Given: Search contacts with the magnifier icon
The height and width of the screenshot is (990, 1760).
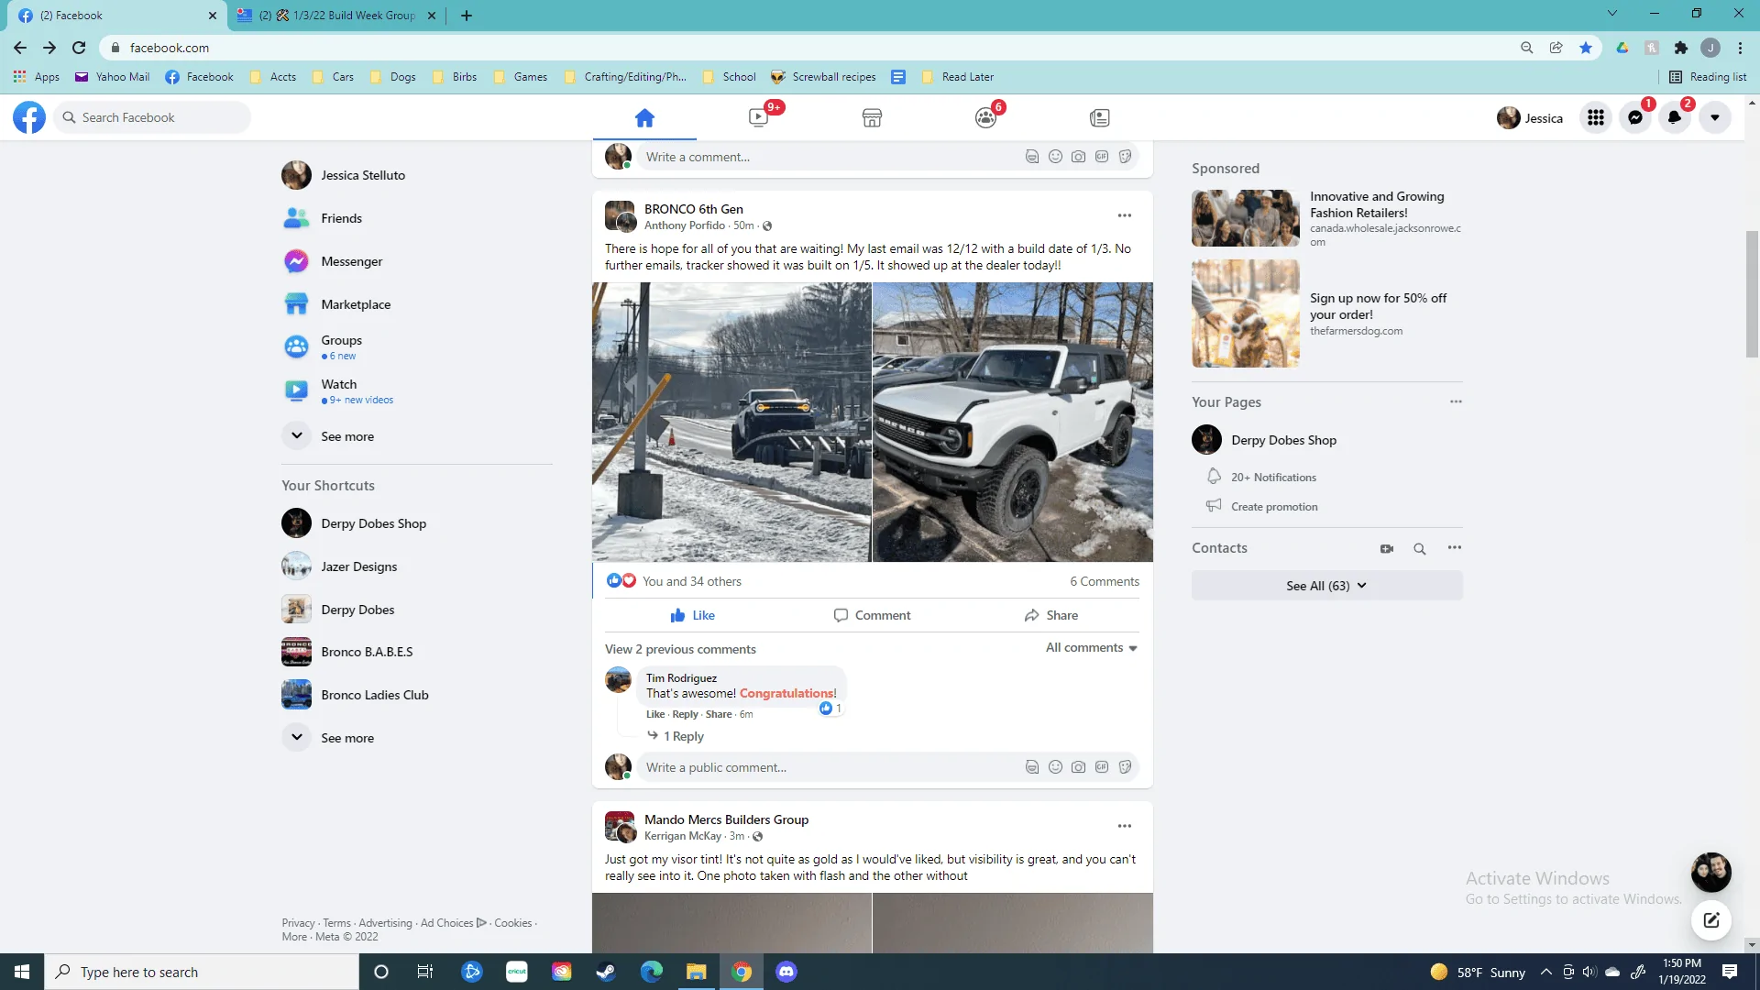Looking at the screenshot, I should click(1419, 548).
